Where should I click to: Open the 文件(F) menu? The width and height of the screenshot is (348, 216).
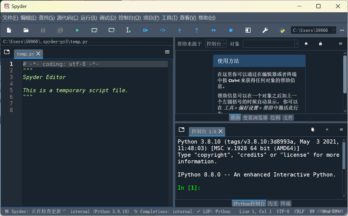click(x=10, y=18)
